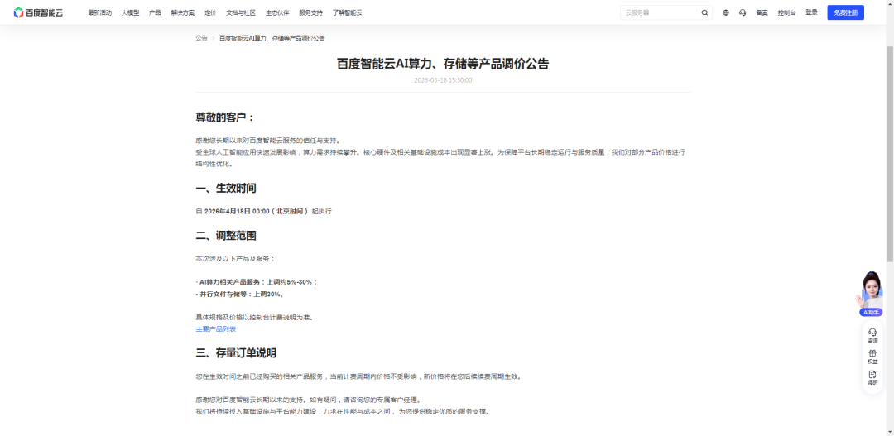The image size is (894, 436).
Task: Open the 主要产品列表 link
Action: pos(215,329)
